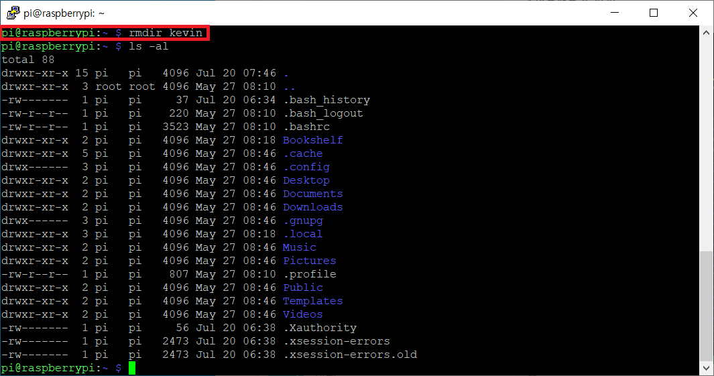Click the 'Pictures' directory name
Viewport: 714px width, 376px height.
click(x=310, y=261)
